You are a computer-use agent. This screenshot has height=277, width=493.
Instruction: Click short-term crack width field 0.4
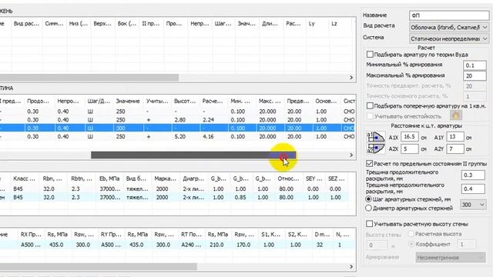coord(473,189)
